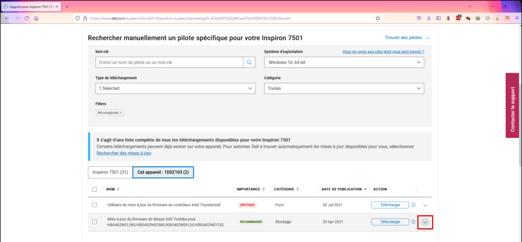Collapse the Trouver des pilotes section
The width and height of the screenshot is (522, 242).
coord(407,38)
